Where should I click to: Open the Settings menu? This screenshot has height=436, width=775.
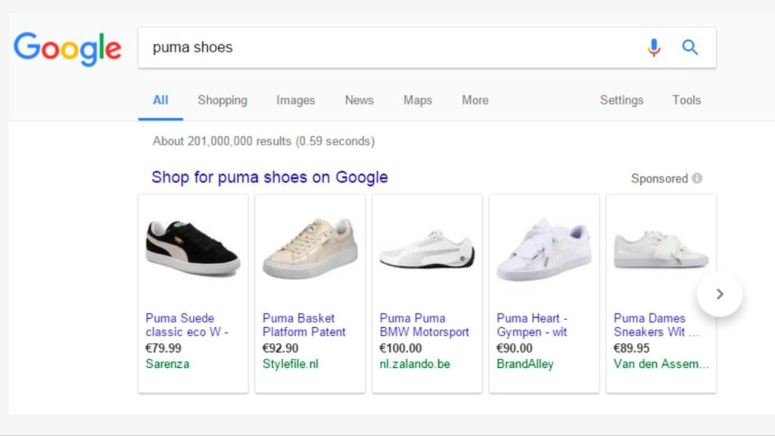point(621,100)
